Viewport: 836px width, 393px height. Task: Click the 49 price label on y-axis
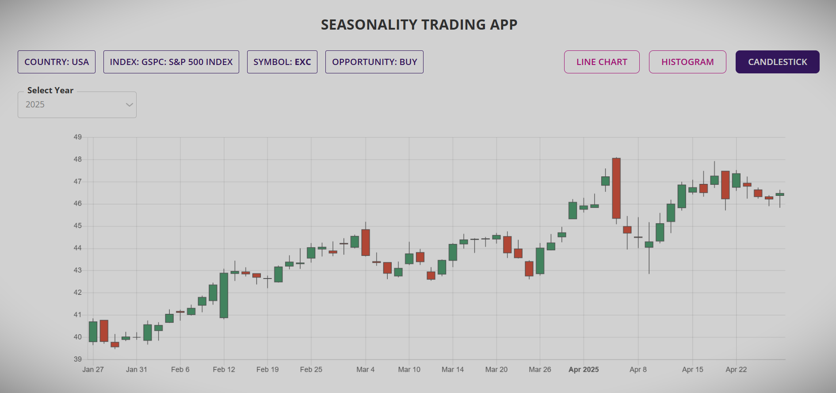point(78,137)
